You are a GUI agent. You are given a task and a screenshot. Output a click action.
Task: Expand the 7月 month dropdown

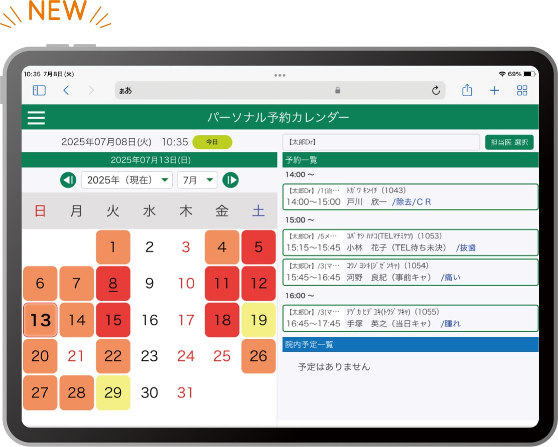tap(197, 180)
